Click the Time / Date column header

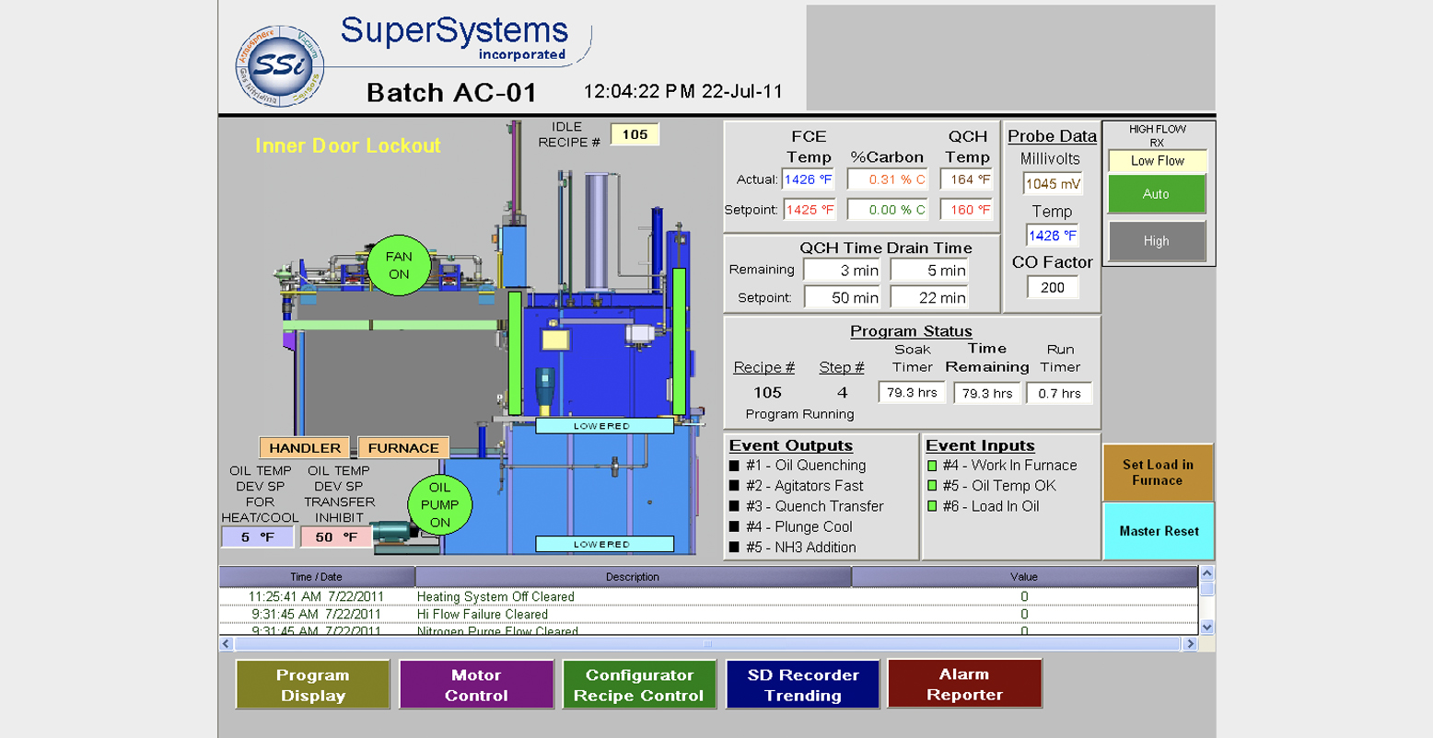click(317, 577)
